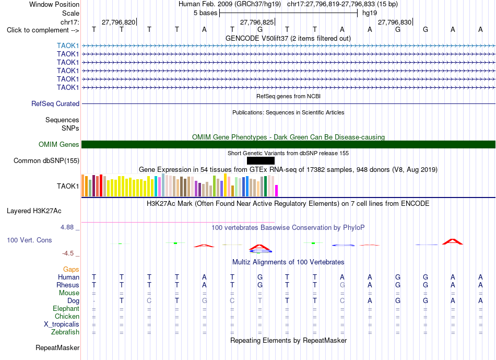Open the 'RepeatMasker' track label

[x=57, y=347]
